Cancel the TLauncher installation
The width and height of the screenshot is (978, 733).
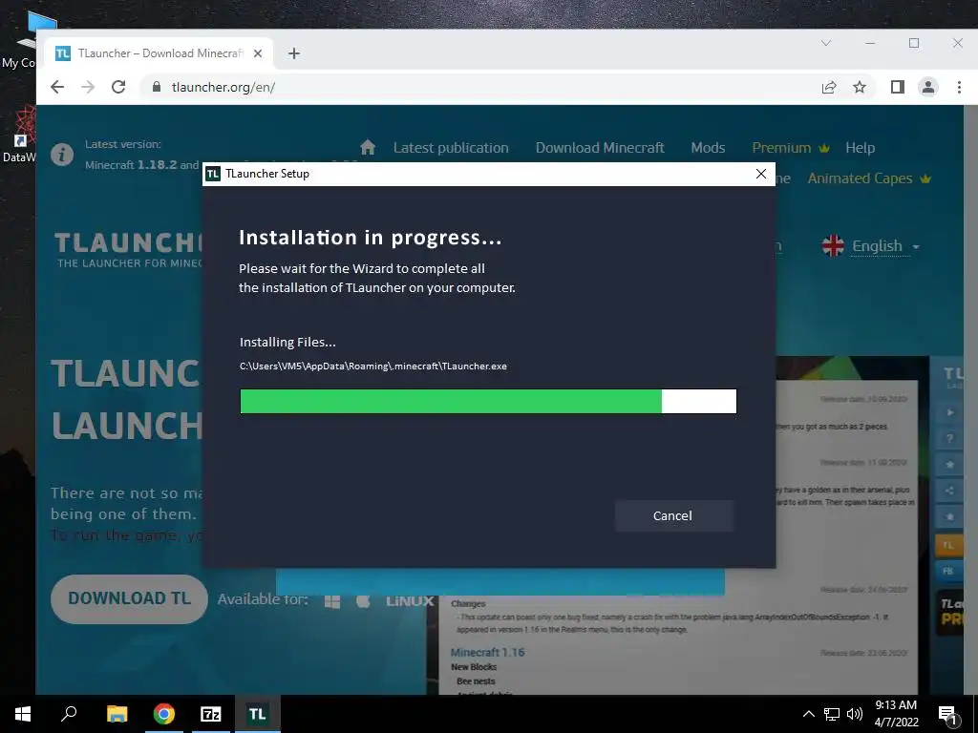673,515
